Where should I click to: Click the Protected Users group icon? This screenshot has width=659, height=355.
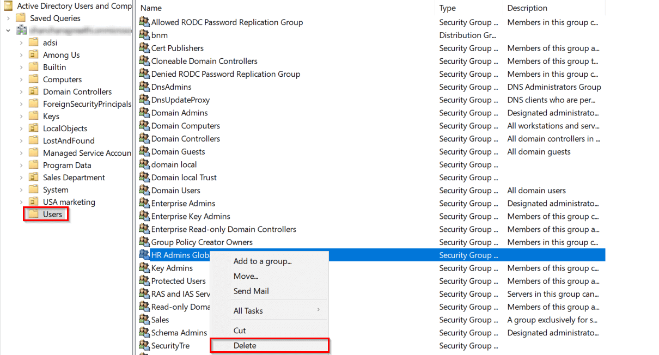click(144, 281)
